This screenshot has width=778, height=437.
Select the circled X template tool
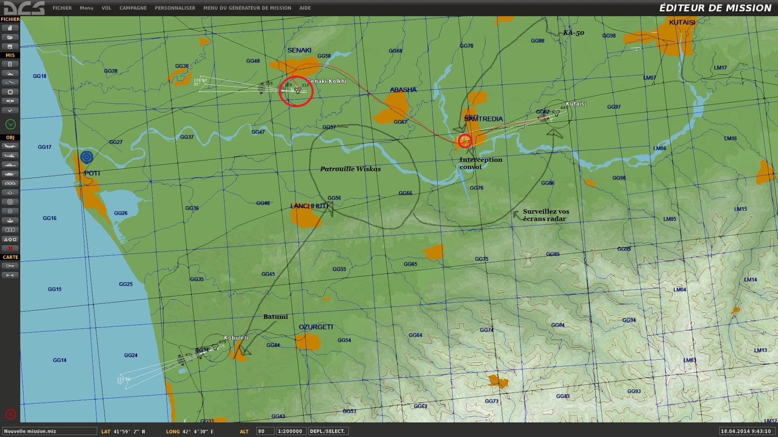click(x=10, y=211)
